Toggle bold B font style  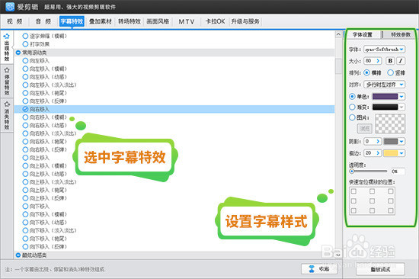390,61
